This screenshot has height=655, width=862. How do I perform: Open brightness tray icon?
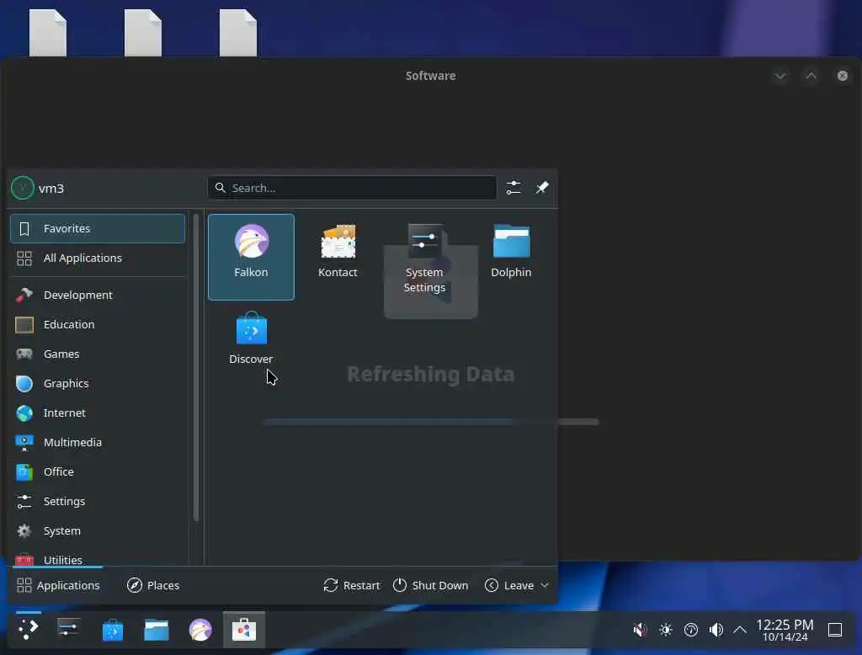tap(666, 630)
